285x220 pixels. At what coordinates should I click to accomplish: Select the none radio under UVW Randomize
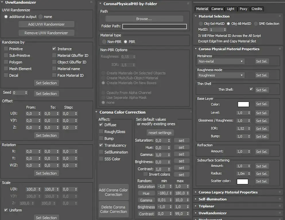(41, 17)
